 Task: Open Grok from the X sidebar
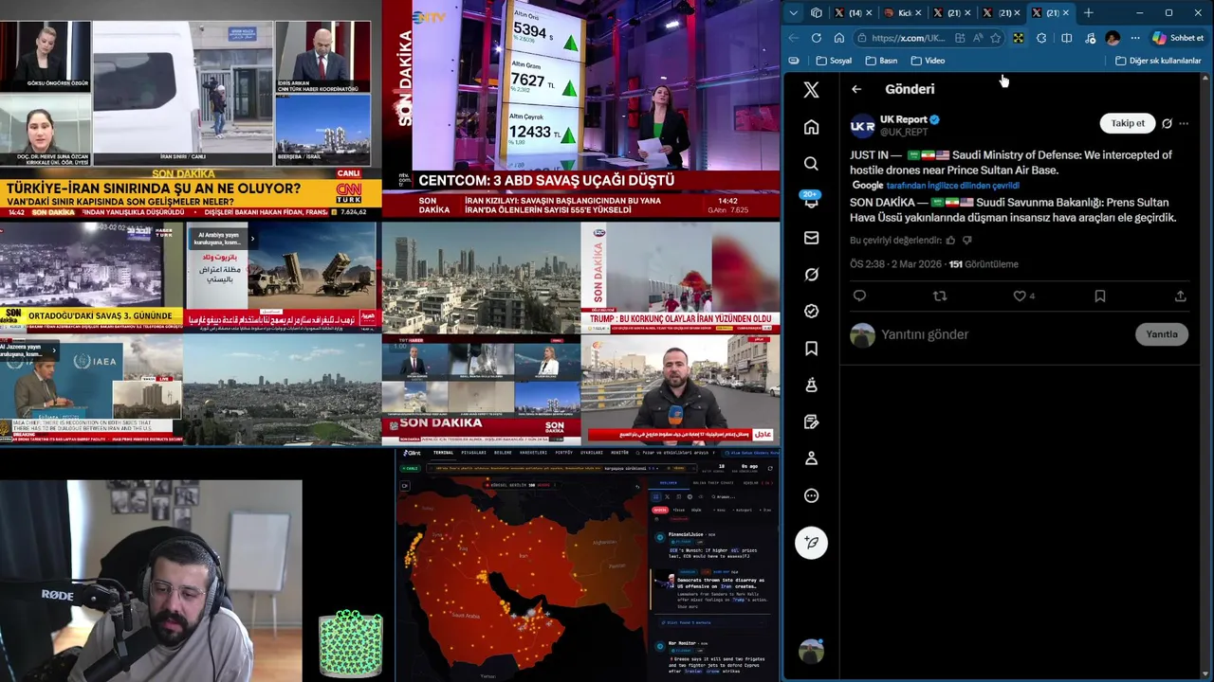811,275
